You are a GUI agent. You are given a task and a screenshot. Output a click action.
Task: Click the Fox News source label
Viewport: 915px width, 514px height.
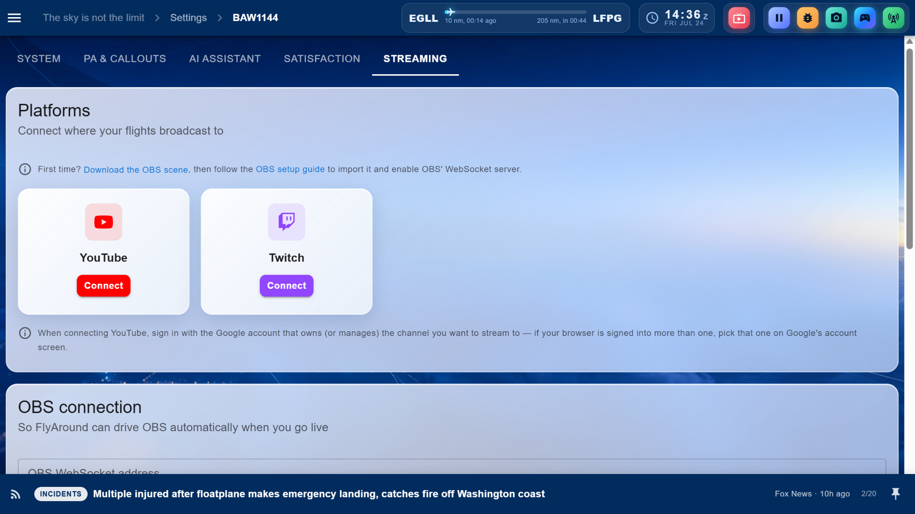pyautogui.click(x=793, y=494)
